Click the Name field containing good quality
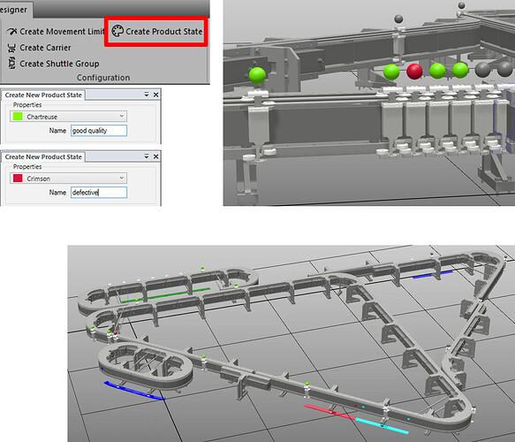 pos(99,131)
